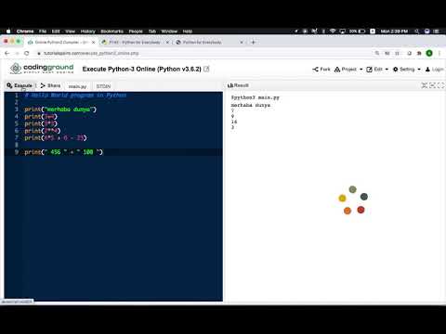
Task: Click the green profile avatar in Chrome
Action: (x=429, y=53)
